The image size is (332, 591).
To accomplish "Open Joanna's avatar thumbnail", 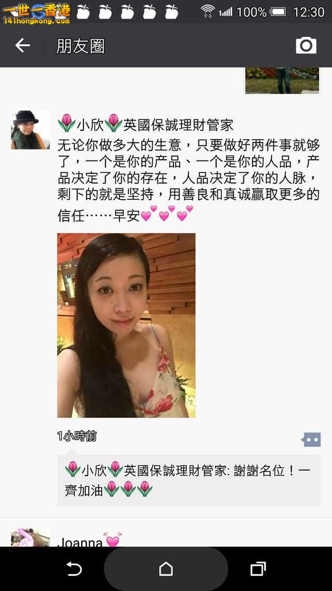I will point(30,537).
